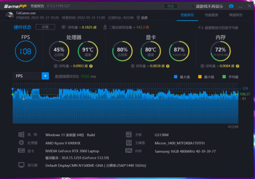Image resolution: width=255 pixels, height=179 pixels.
Task: Click the TslGame.exe PUBG helmet icon
Action: (x=10, y=15)
